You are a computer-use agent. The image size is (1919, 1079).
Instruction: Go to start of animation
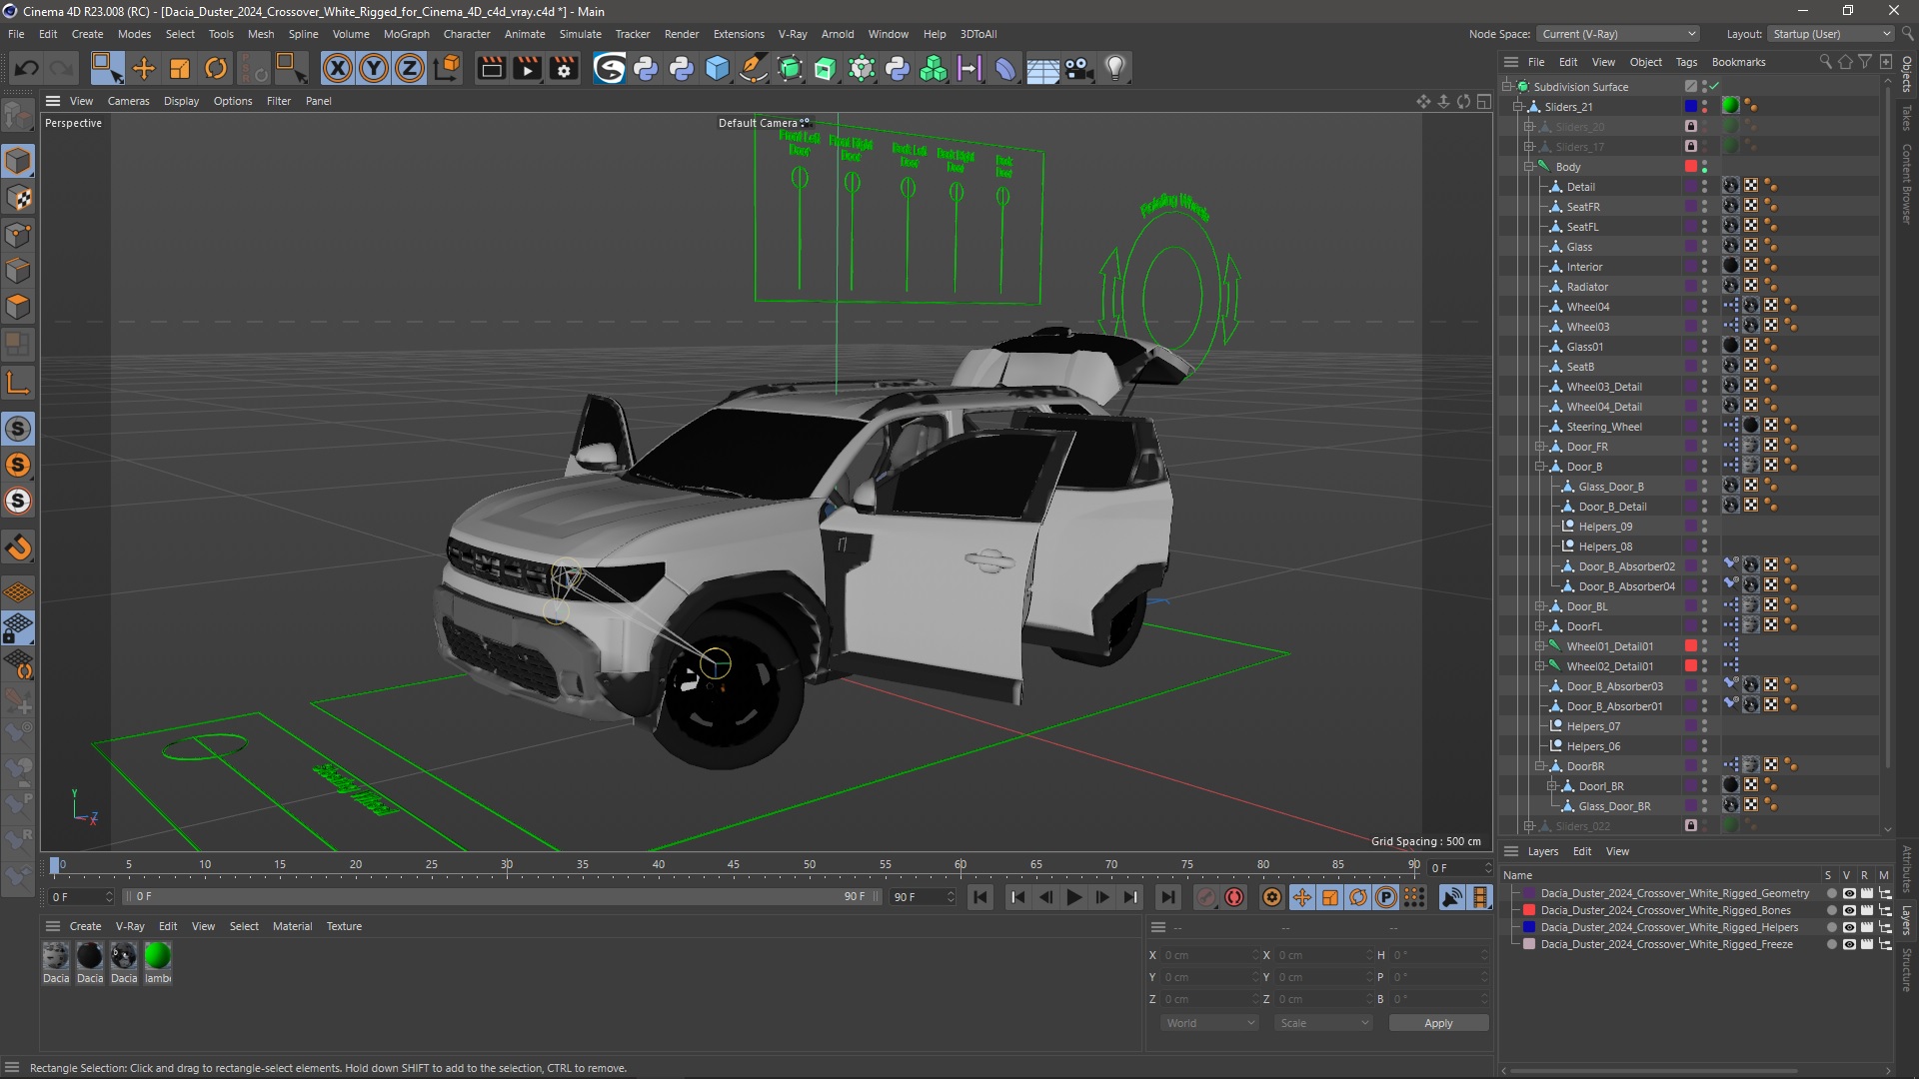coord(980,897)
